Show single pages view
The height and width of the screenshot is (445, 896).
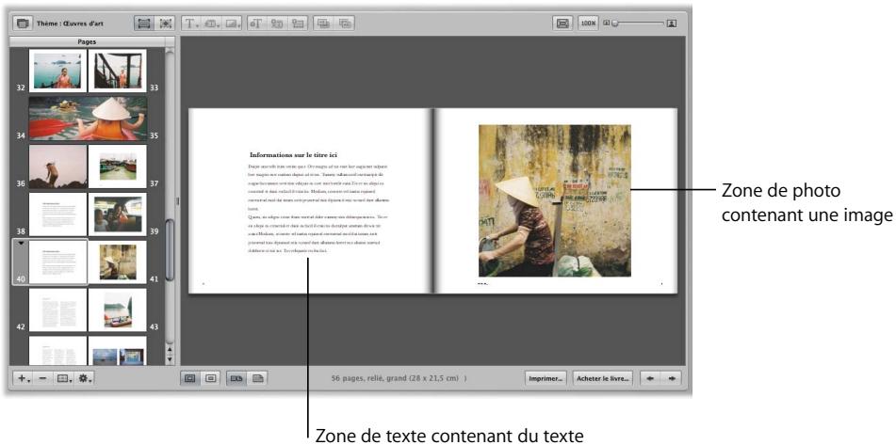point(258,377)
